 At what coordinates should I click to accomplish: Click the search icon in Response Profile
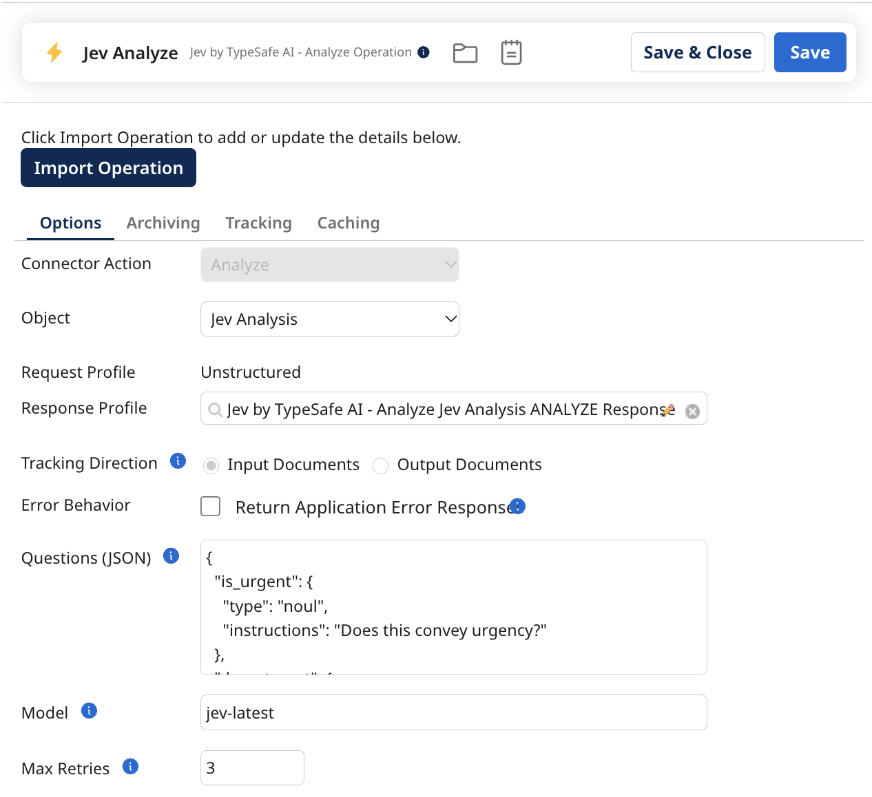tap(215, 410)
